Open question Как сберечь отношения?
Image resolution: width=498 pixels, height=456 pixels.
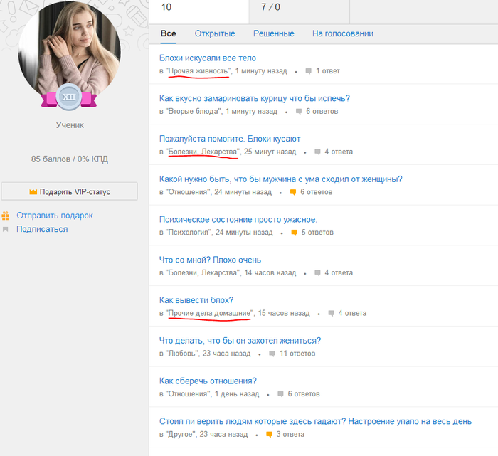coord(208,381)
